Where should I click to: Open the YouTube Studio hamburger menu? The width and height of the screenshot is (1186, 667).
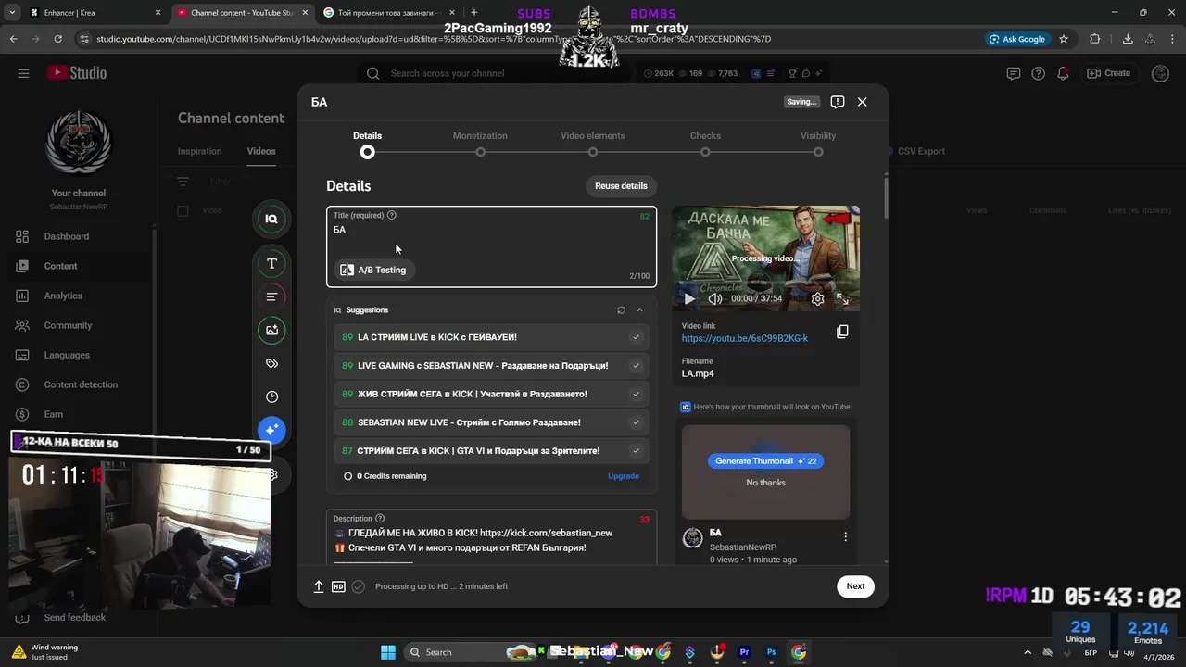[x=23, y=73]
